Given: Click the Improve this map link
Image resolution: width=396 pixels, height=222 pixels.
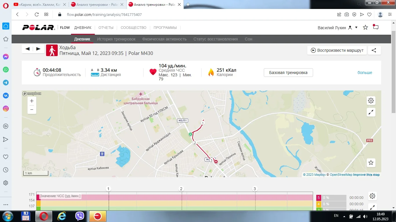Looking at the screenshot, I should coord(366,175).
